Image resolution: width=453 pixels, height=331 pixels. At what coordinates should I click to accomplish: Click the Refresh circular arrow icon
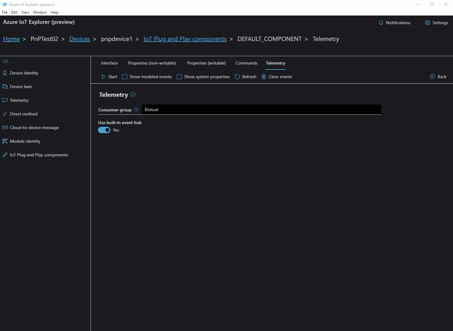[x=237, y=77]
